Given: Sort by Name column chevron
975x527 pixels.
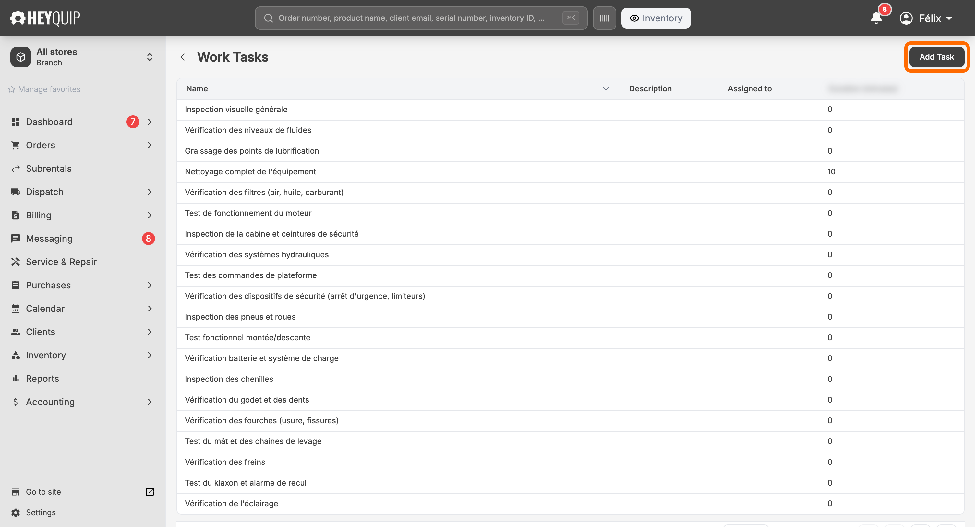Looking at the screenshot, I should [x=606, y=89].
